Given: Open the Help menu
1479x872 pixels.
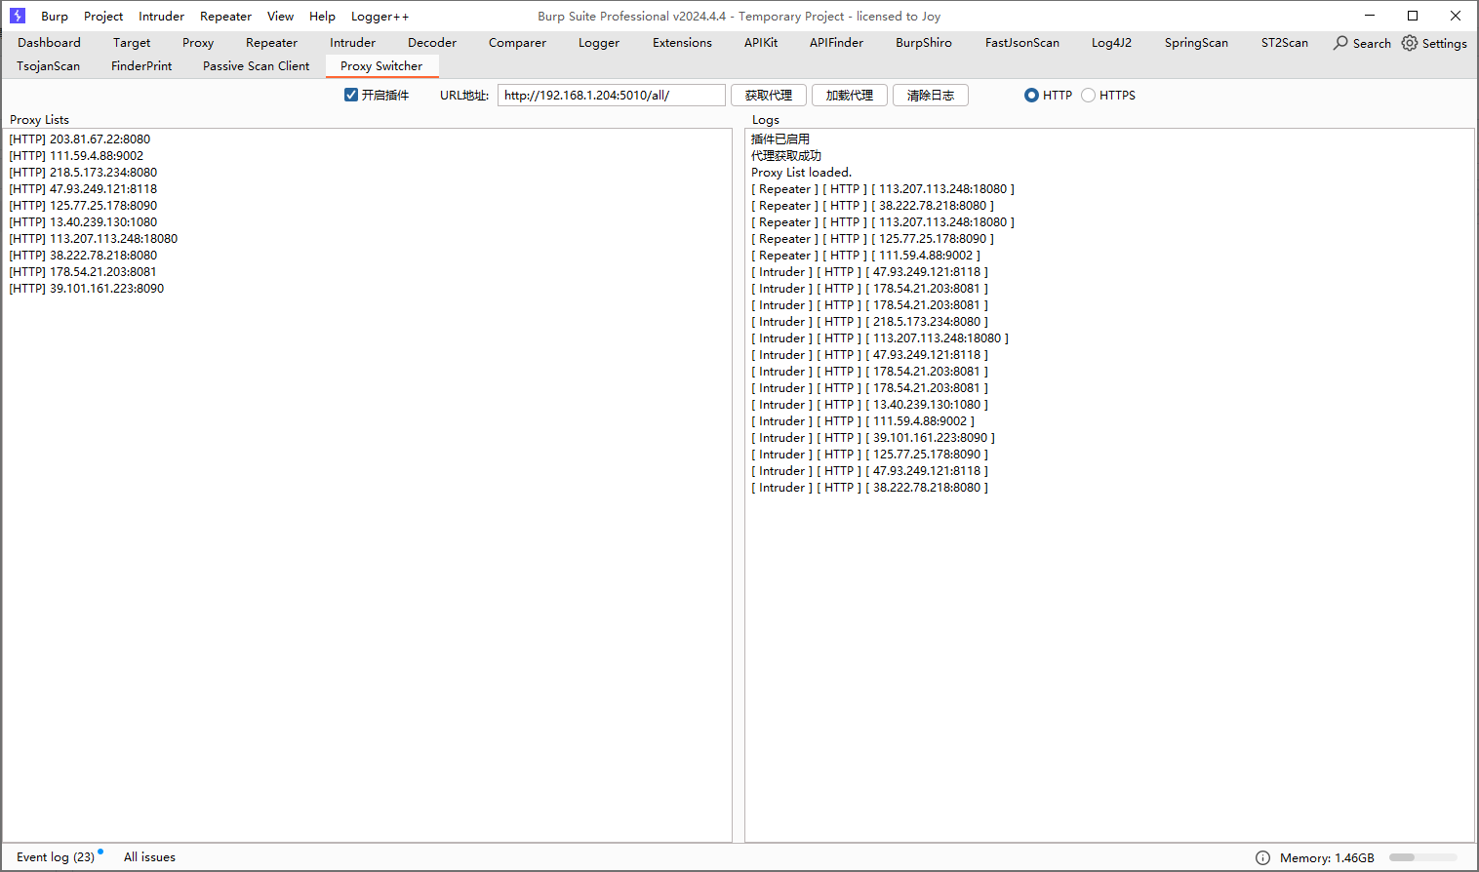Looking at the screenshot, I should tap(322, 17).
